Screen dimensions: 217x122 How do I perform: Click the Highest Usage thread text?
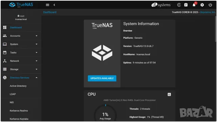[146, 117]
